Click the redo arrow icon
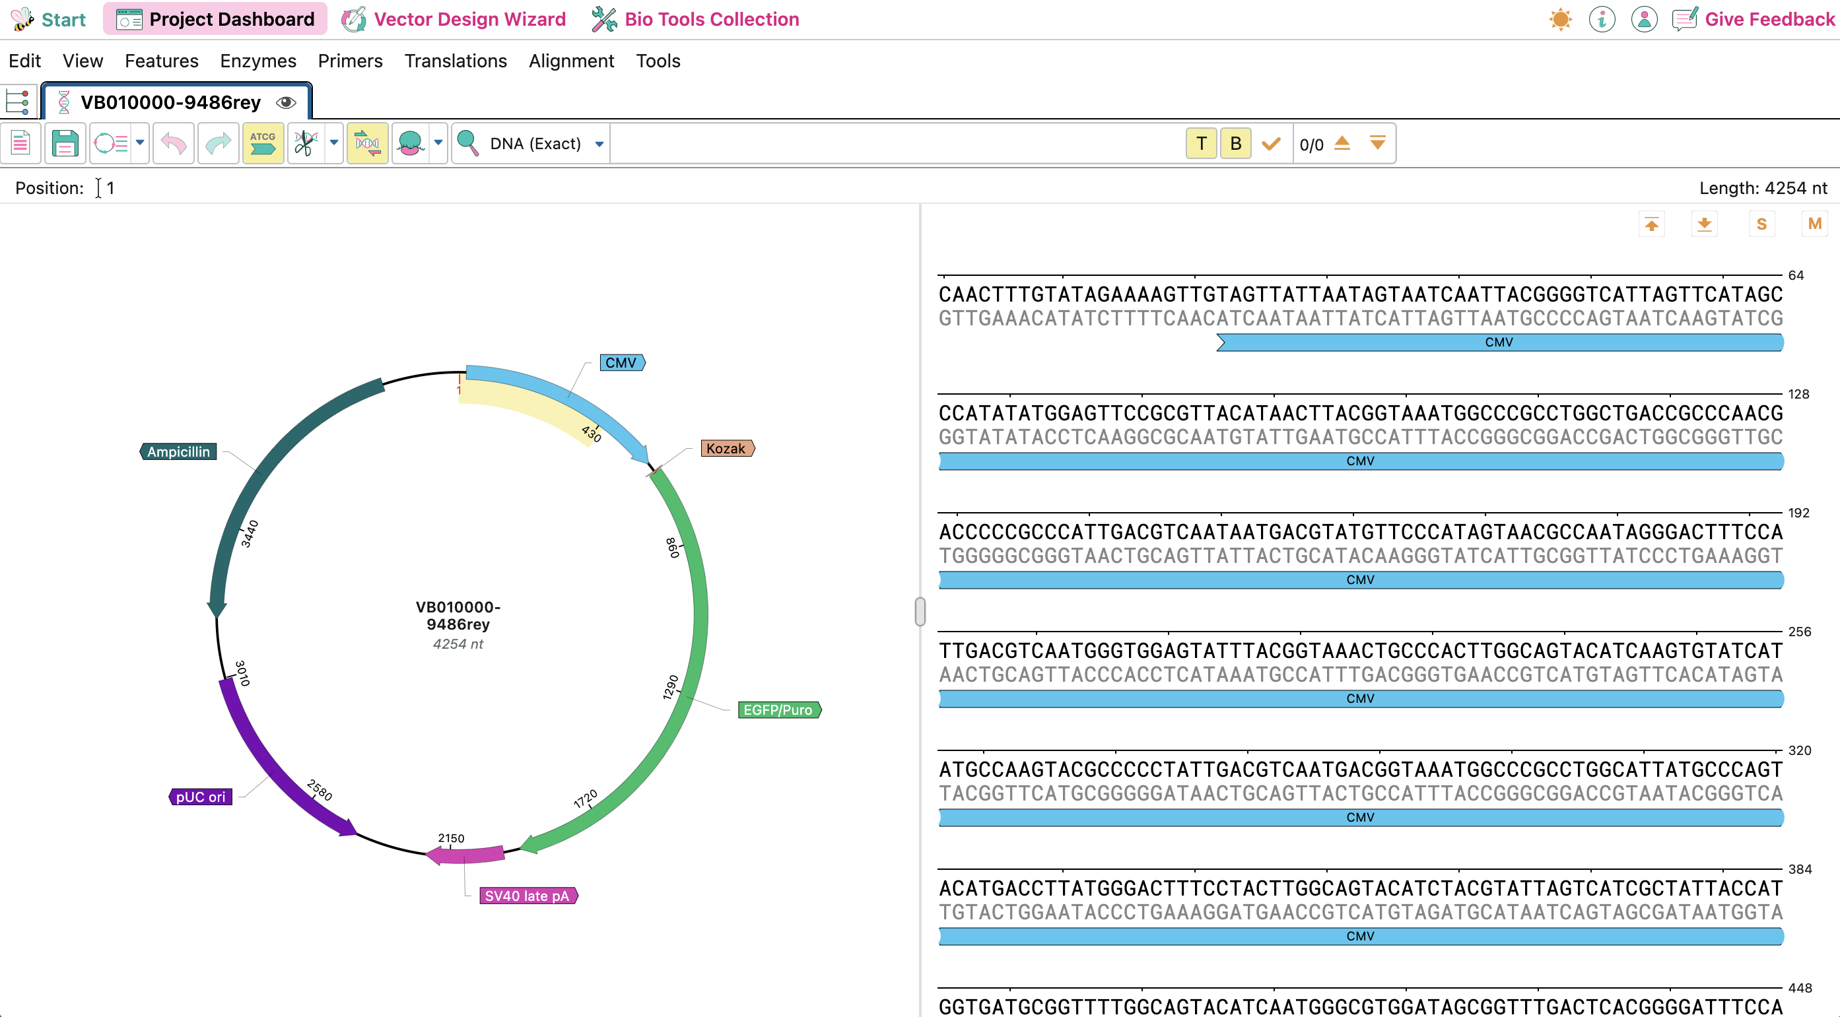This screenshot has height=1017, width=1840. point(218,144)
